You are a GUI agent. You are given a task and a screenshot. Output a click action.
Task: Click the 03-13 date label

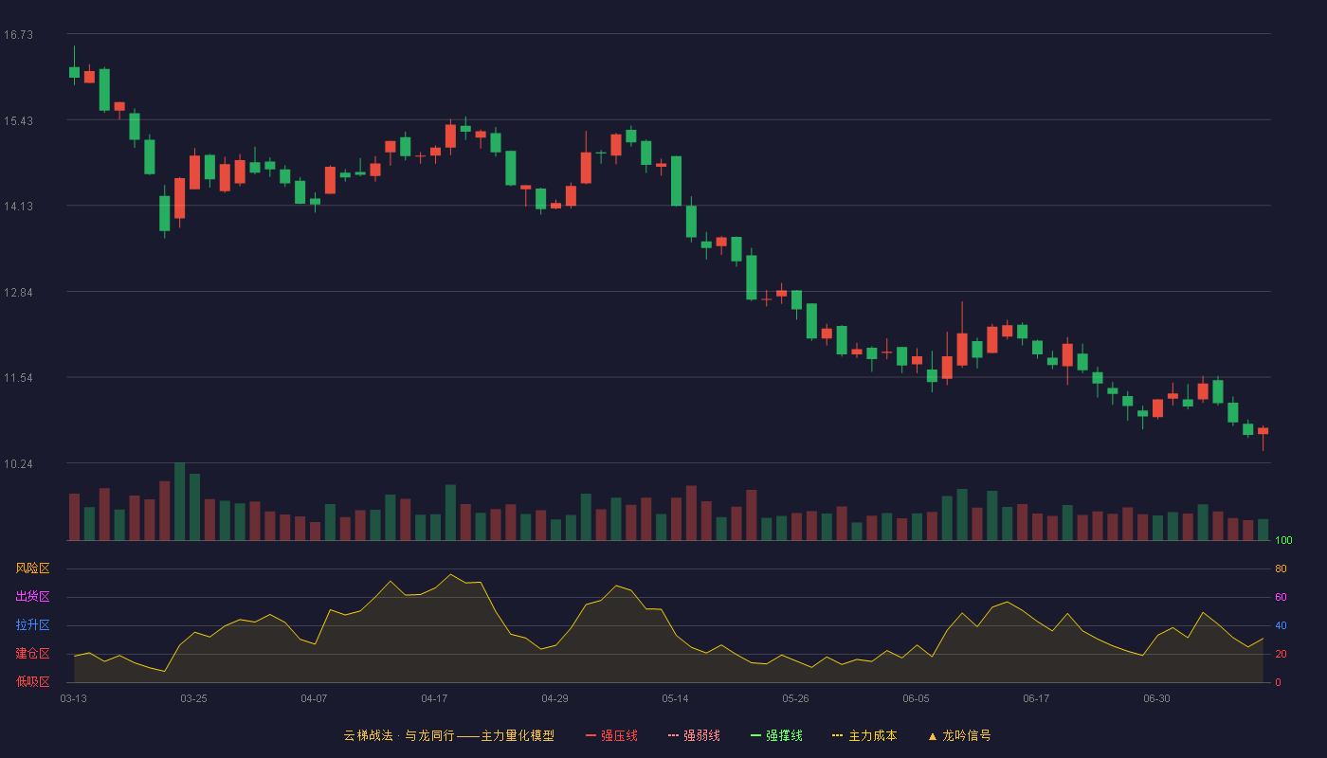pyautogui.click(x=74, y=698)
